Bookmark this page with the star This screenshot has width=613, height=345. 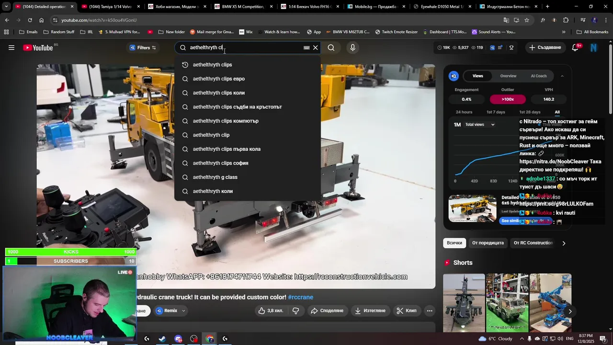click(527, 20)
